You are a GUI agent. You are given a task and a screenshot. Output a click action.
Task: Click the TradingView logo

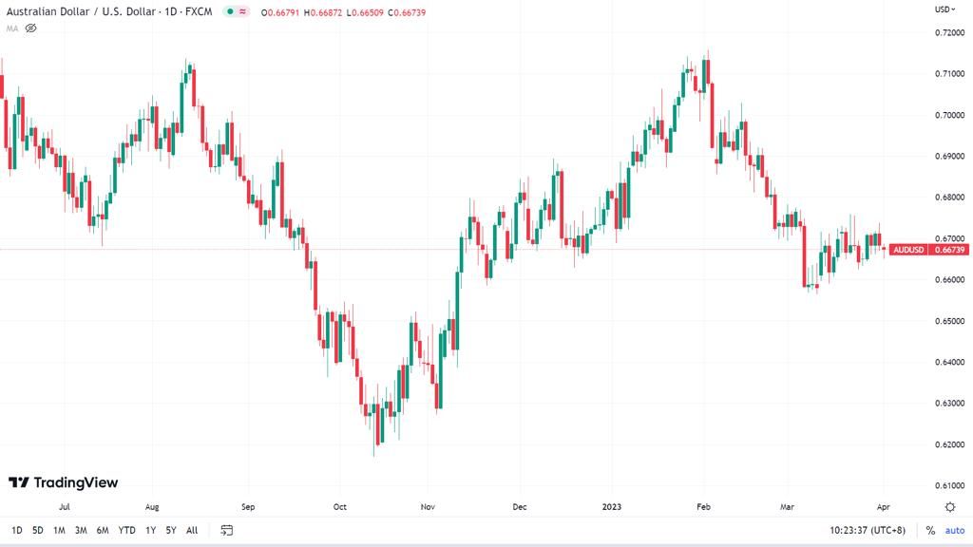(64, 482)
